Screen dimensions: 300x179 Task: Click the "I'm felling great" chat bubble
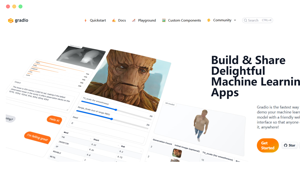[x=37, y=138]
